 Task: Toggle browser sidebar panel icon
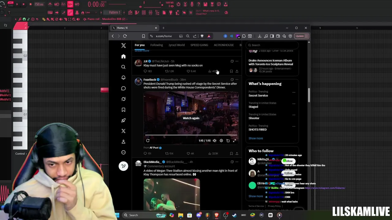272,36
